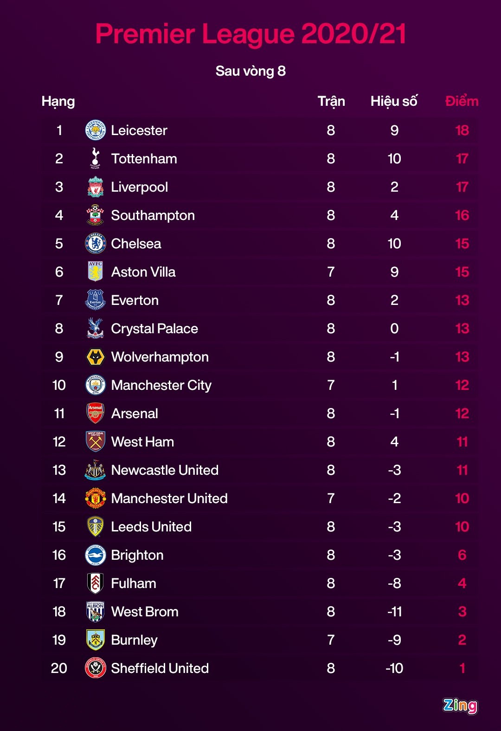The height and width of the screenshot is (731, 501).
Task: Click the Sheffield United crest
Action: pos(96,668)
